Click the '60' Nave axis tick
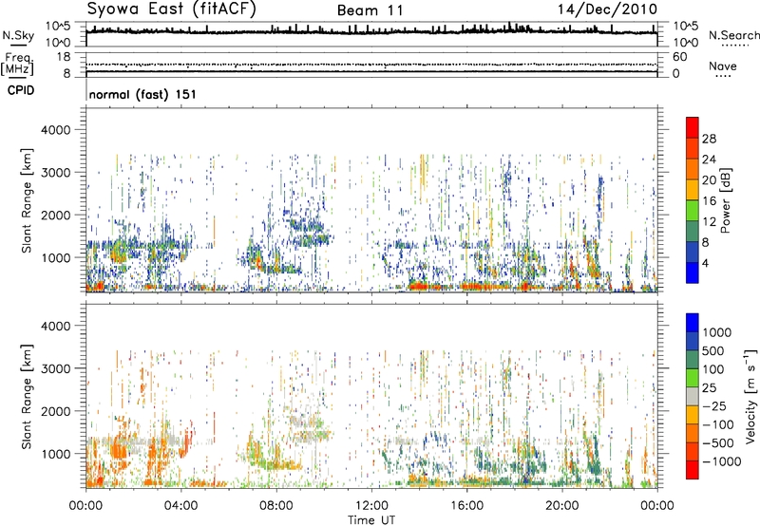Image resolution: width=760 pixels, height=526 pixels. 679,57
